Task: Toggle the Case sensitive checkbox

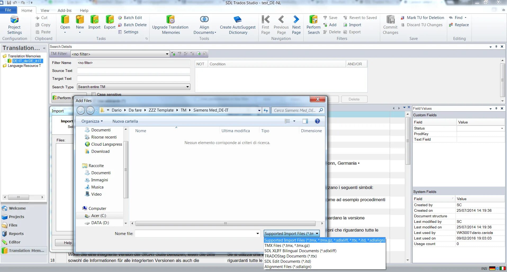Action: click(x=93, y=94)
